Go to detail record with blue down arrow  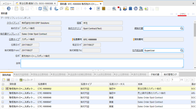tap(91, 8)
